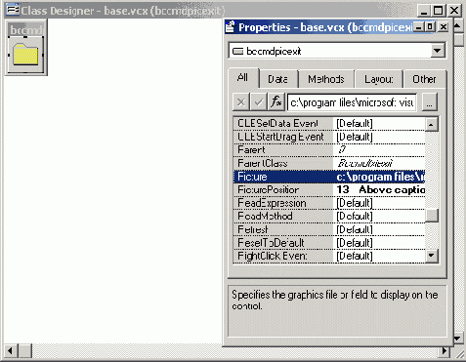The width and height of the screenshot is (466, 362).
Task: Click Class Designer vertical scroll down arrow
Action: coord(458,339)
